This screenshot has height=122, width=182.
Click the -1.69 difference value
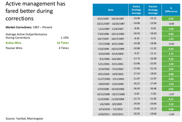[171, 114]
